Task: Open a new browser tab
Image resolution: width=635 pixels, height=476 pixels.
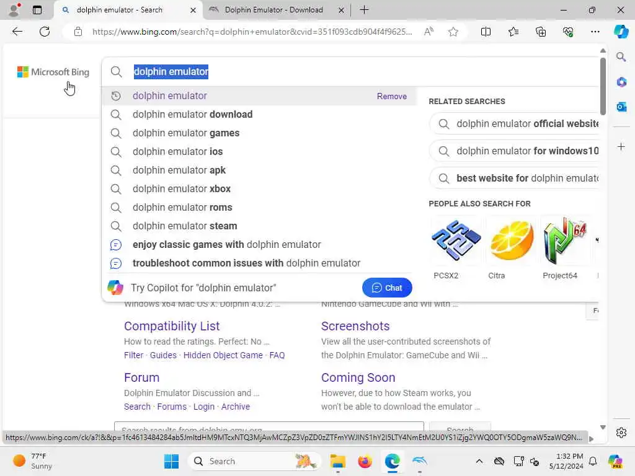Action: pyautogui.click(x=364, y=10)
